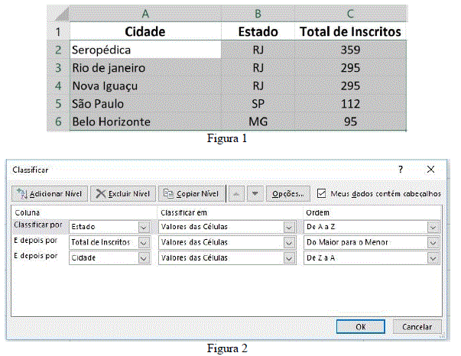Click the Excluir Nível button
The width and height of the screenshot is (461, 356).
[x=123, y=194]
